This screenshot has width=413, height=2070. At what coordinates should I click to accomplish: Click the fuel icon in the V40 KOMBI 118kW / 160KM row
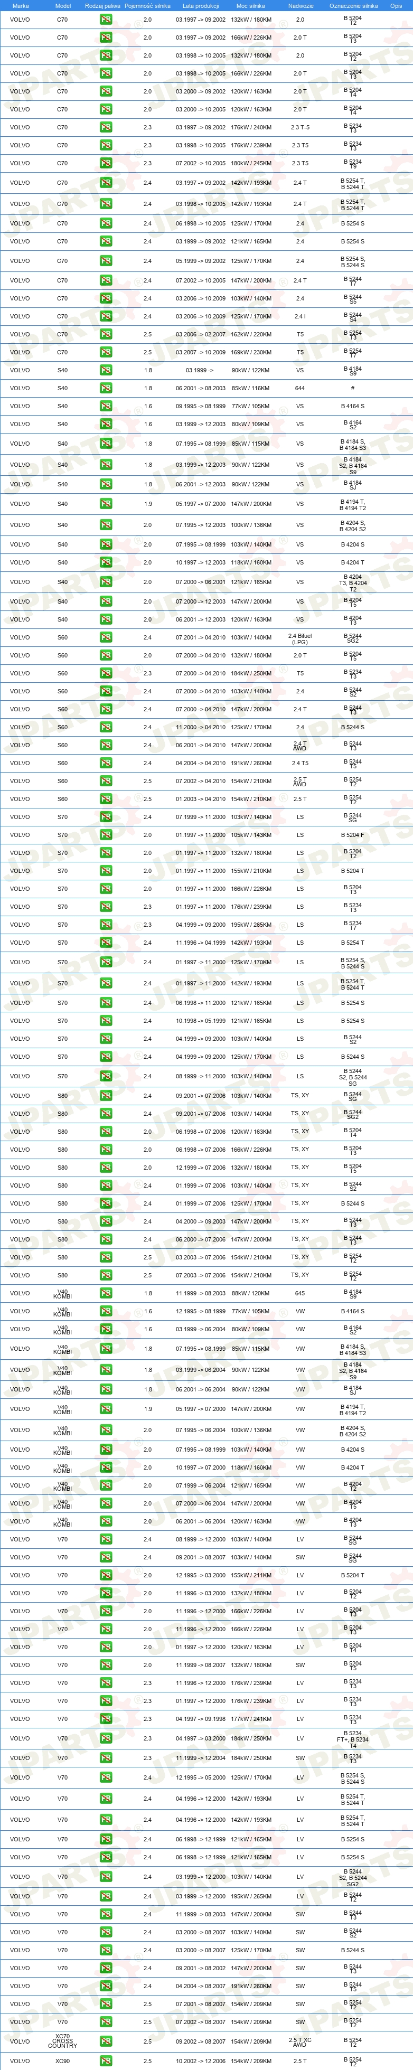pos(105,1467)
